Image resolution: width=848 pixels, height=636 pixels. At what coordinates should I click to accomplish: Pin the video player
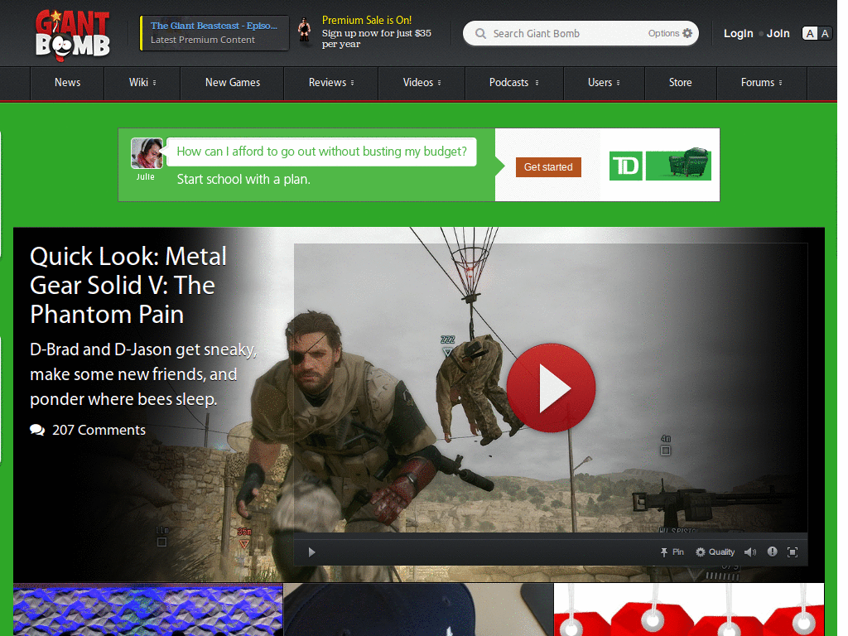pyautogui.click(x=672, y=552)
